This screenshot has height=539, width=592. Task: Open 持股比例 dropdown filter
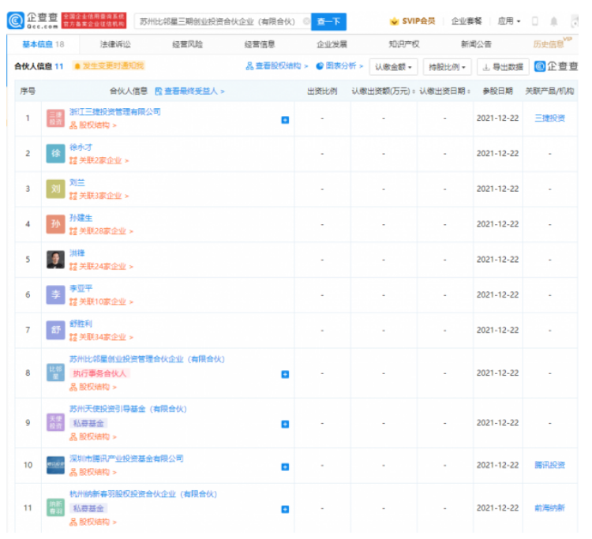point(447,67)
